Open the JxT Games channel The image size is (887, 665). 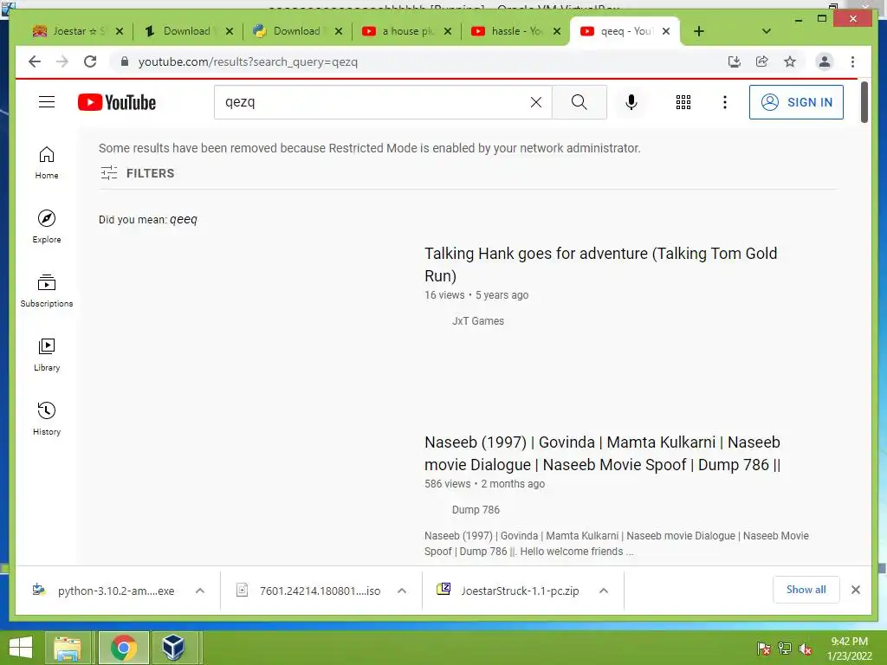pyautogui.click(x=477, y=320)
